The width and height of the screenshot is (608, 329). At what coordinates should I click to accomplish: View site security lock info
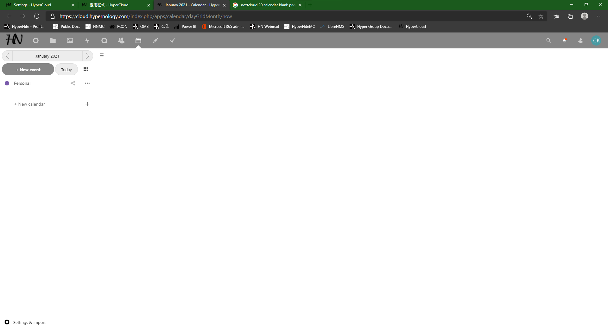click(x=53, y=16)
